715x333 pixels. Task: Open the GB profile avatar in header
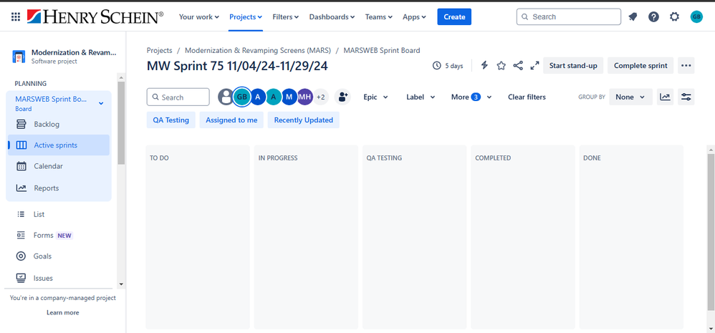[696, 17]
